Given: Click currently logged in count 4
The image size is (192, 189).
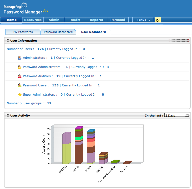Looking at the screenshot, I should tap(84, 49).
